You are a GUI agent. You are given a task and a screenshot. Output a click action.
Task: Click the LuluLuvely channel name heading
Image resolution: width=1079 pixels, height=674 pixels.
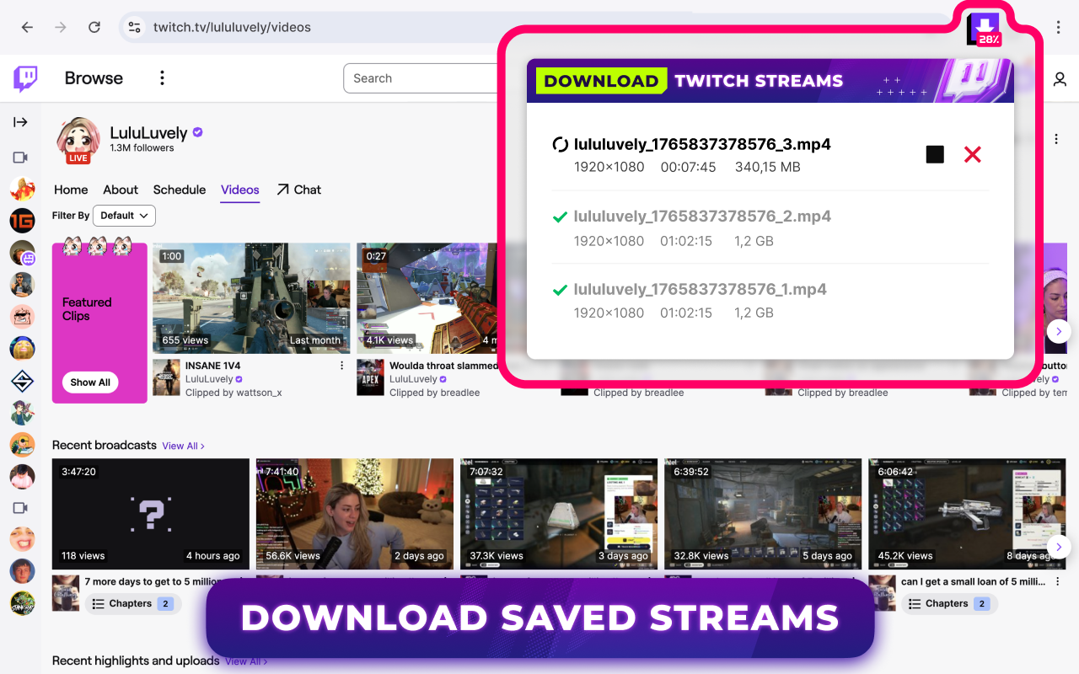click(x=148, y=132)
